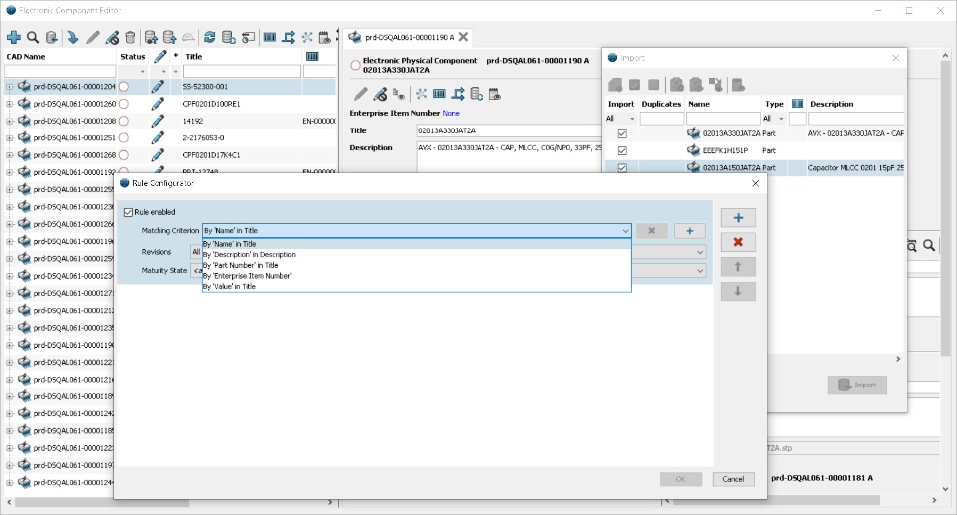The width and height of the screenshot is (957, 515).
Task: Click the barcode icon in component detail toolbar
Action: pos(439,94)
